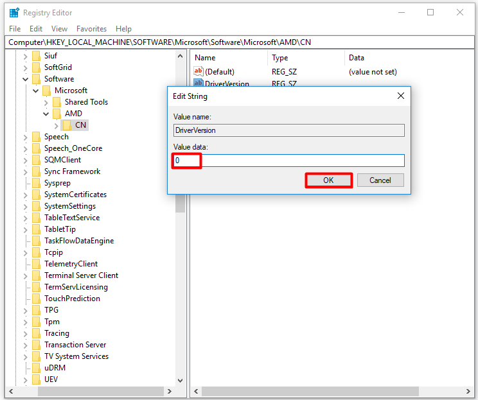The width and height of the screenshot is (478, 400).
Task: Collapse the Microsoft subkey
Action: [x=36, y=91]
